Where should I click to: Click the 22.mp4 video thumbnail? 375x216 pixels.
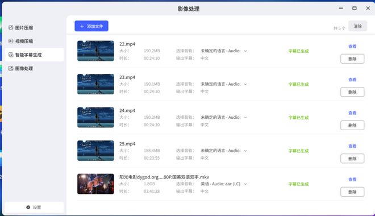95,51
